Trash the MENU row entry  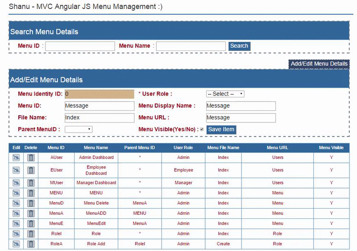click(x=31, y=193)
